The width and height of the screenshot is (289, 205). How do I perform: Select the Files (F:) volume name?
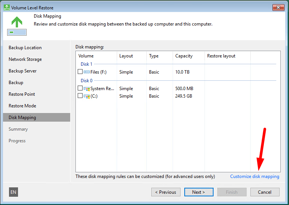(x=98, y=72)
